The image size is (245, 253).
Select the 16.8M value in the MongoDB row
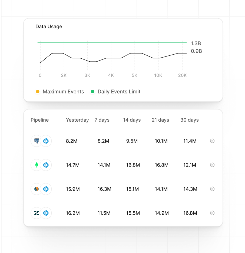pos(133,165)
